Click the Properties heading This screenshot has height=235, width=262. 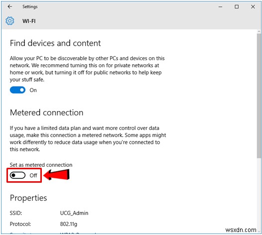28,198
